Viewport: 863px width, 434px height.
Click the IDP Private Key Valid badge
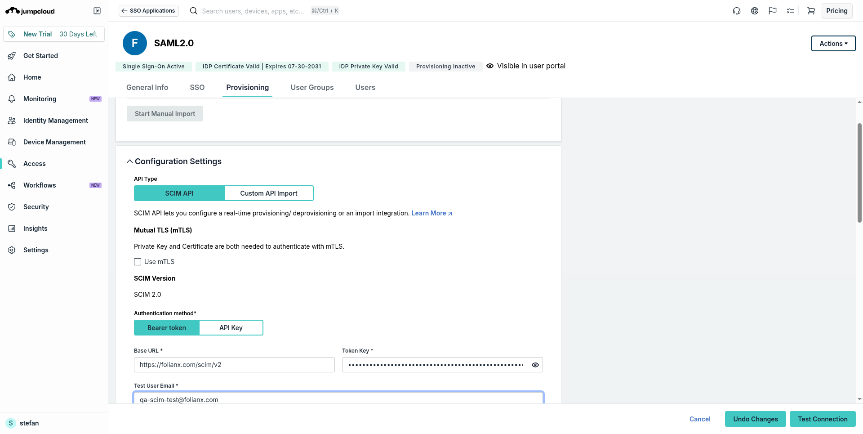(x=369, y=67)
